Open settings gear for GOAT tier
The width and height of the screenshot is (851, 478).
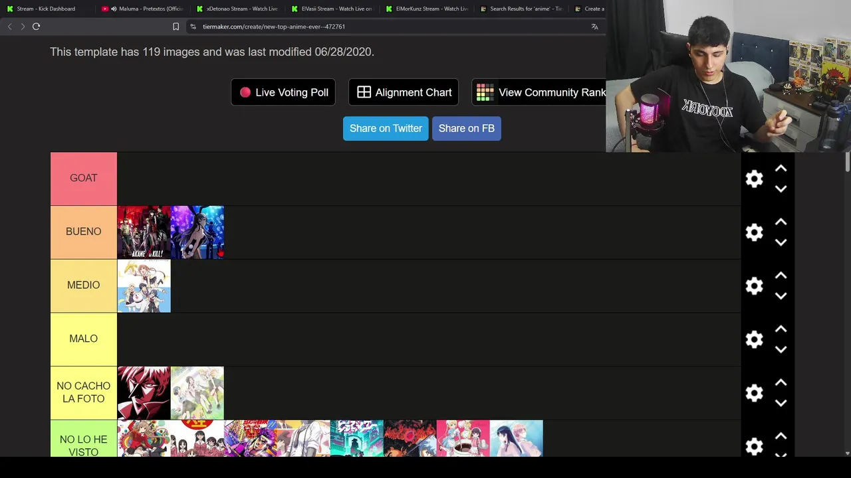tap(754, 179)
